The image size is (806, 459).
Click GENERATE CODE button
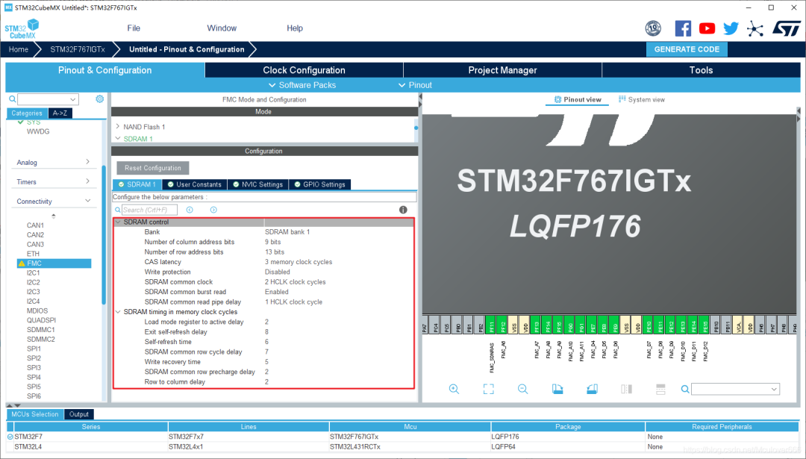point(687,49)
